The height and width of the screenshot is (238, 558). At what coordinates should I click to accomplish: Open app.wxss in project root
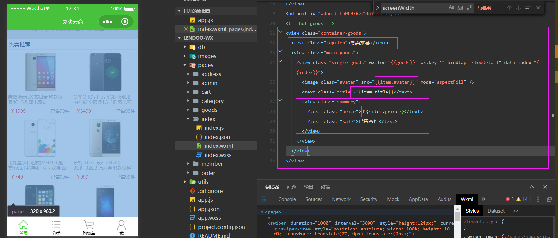click(209, 218)
